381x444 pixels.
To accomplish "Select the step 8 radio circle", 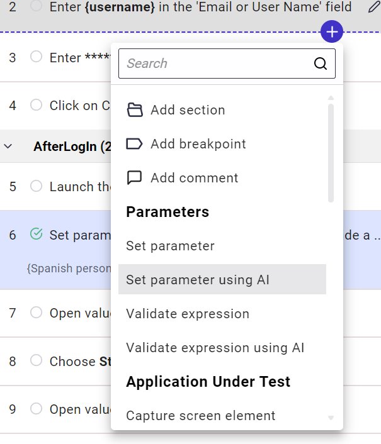I will (x=37, y=360).
